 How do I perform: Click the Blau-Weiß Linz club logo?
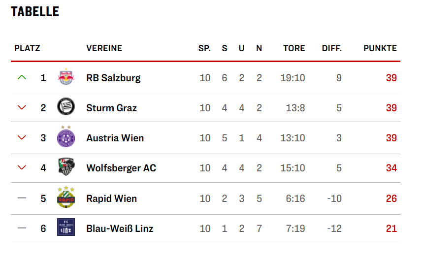tap(65, 227)
